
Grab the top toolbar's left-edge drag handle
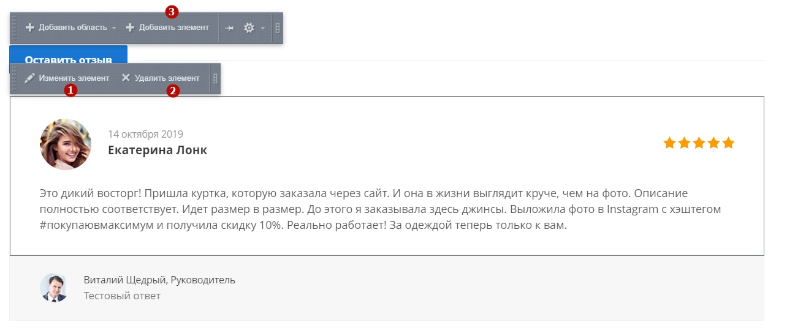[x=14, y=28]
